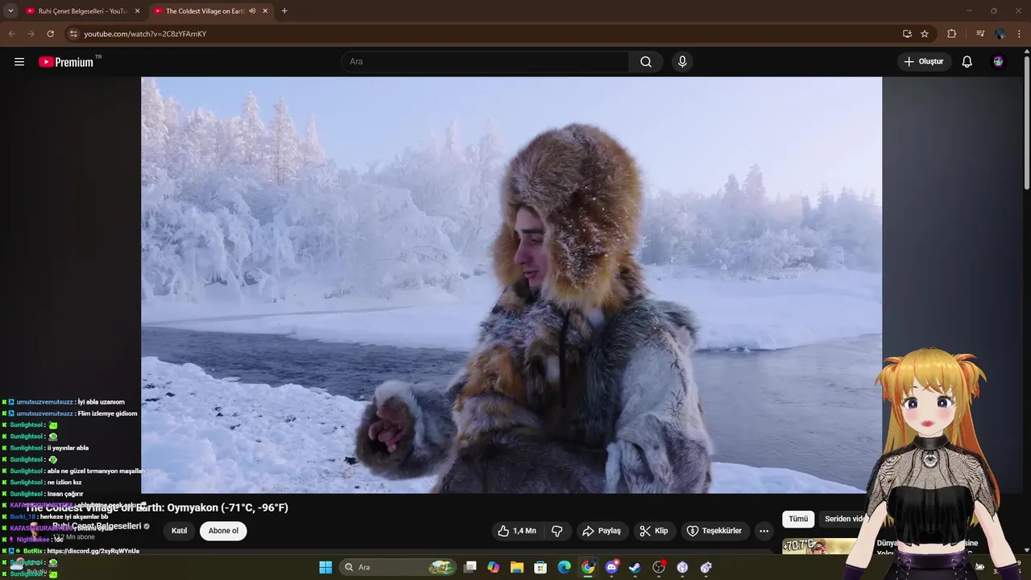The height and width of the screenshot is (580, 1031).
Task: Open Discord from the taskbar
Action: (x=611, y=567)
